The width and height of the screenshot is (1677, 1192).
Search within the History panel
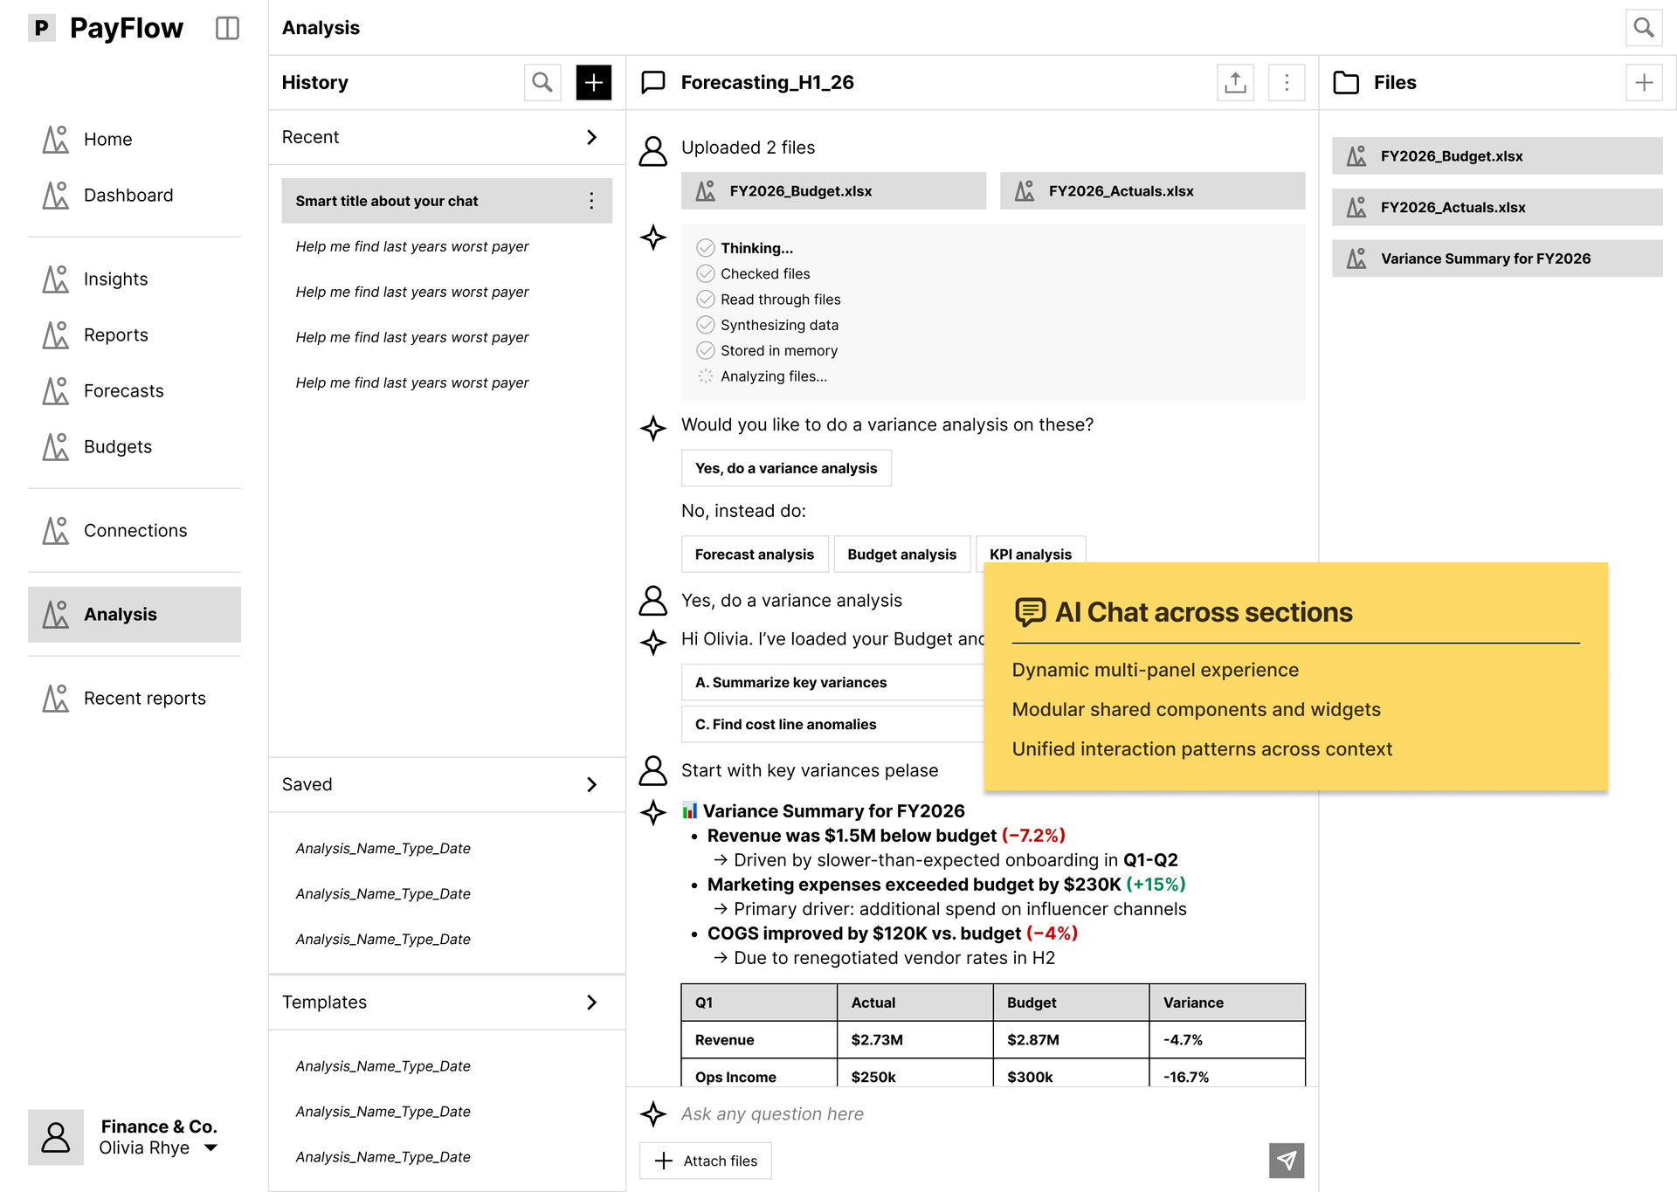coord(542,82)
